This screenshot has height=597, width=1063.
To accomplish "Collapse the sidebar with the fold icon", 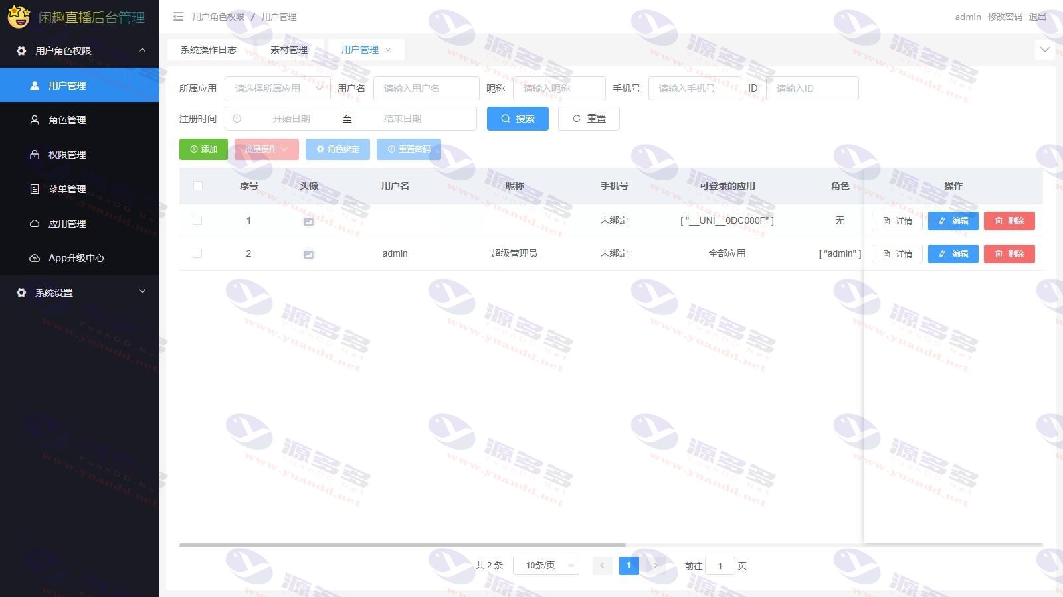I will tap(178, 17).
